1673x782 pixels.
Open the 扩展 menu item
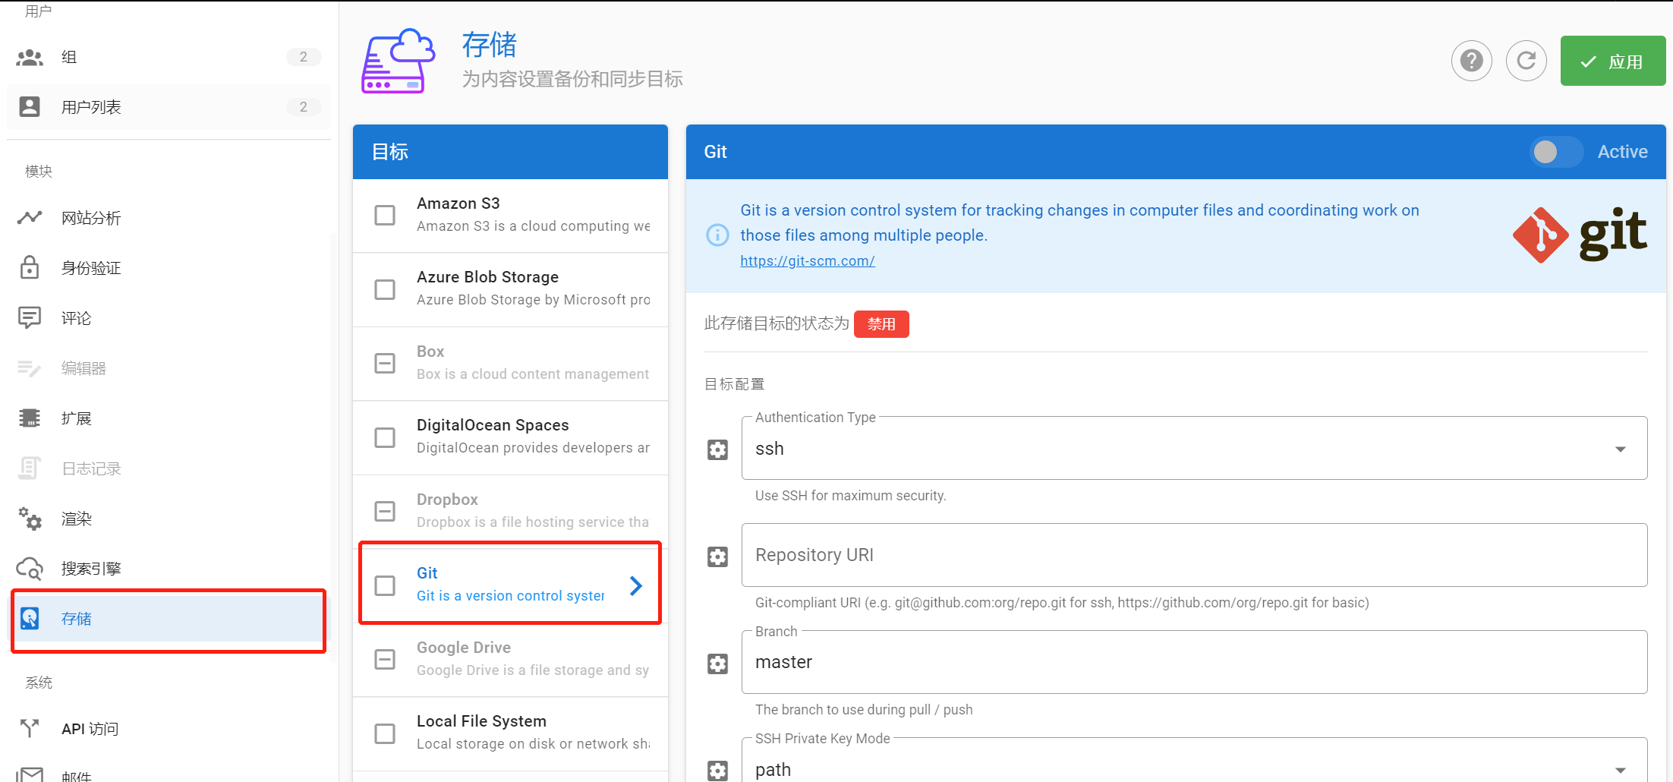coord(169,418)
